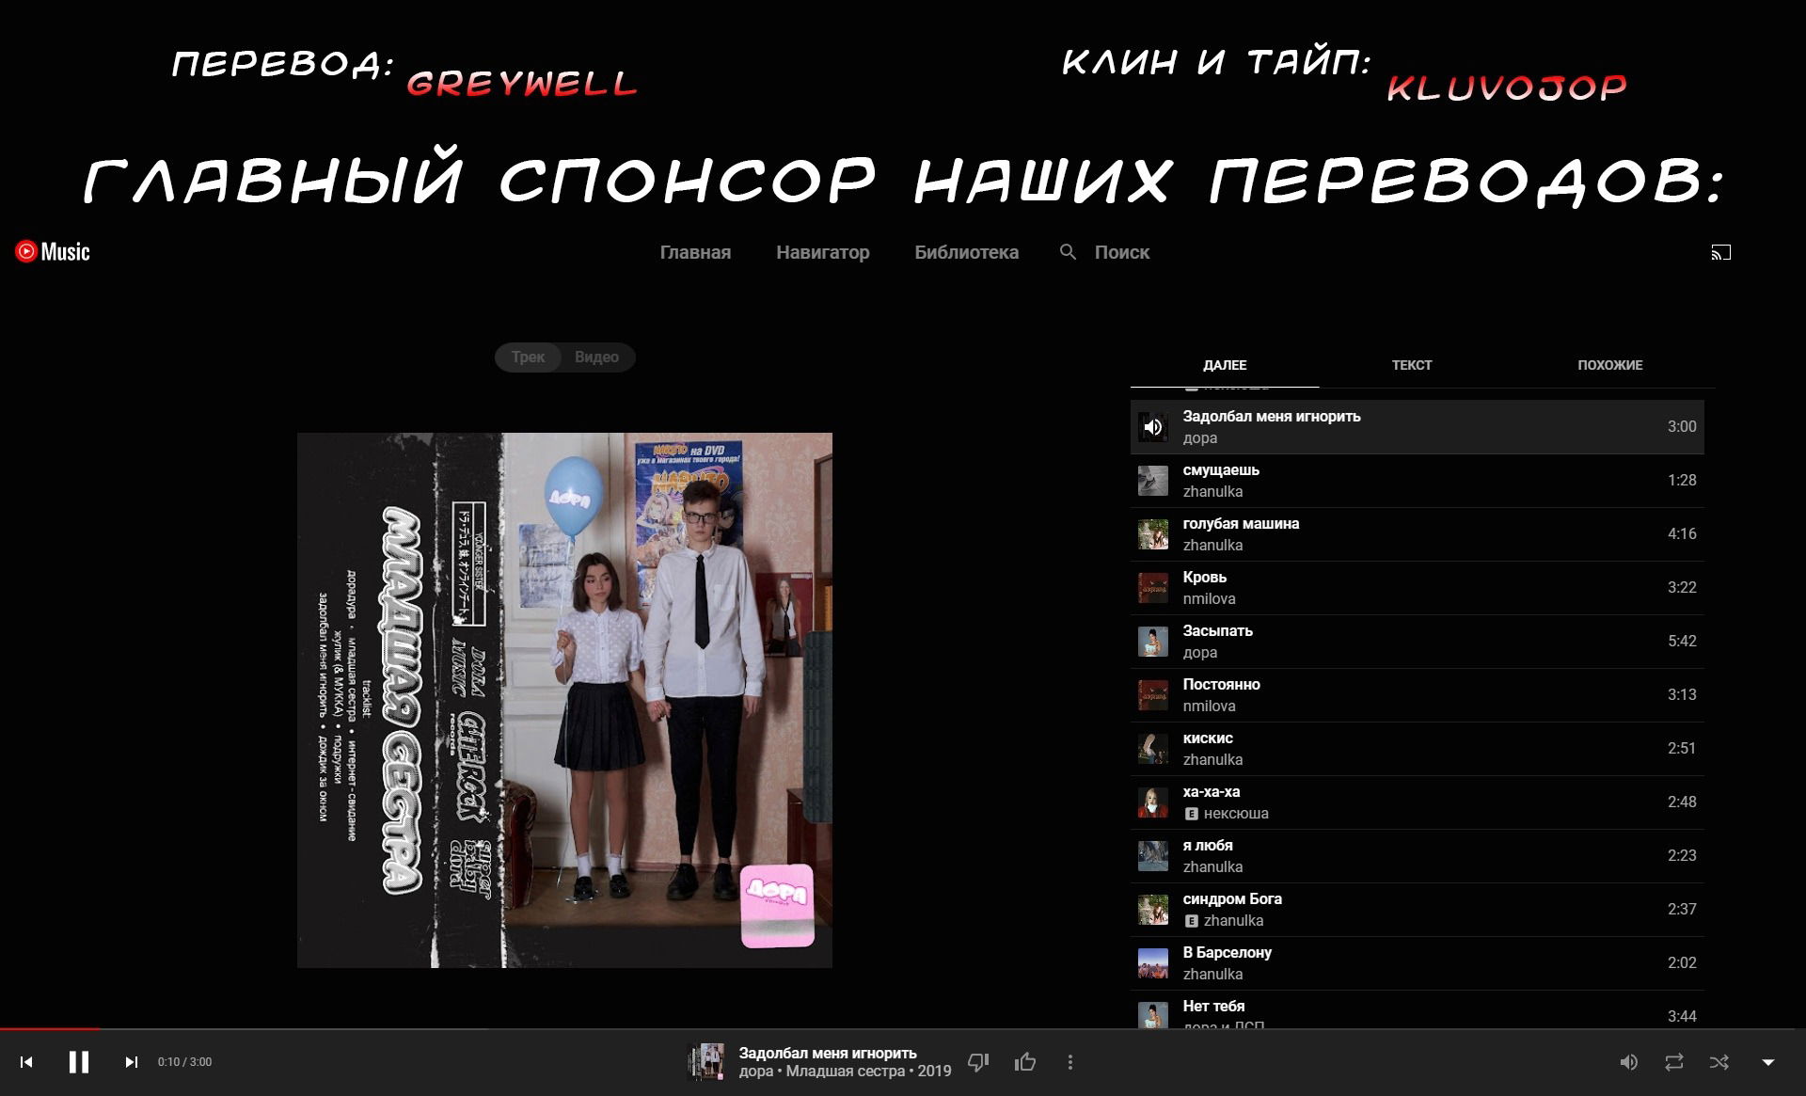This screenshot has height=1096, width=1806.
Task: Click the 1:28 duration of смущаешь
Action: pyautogui.click(x=1682, y=481)
